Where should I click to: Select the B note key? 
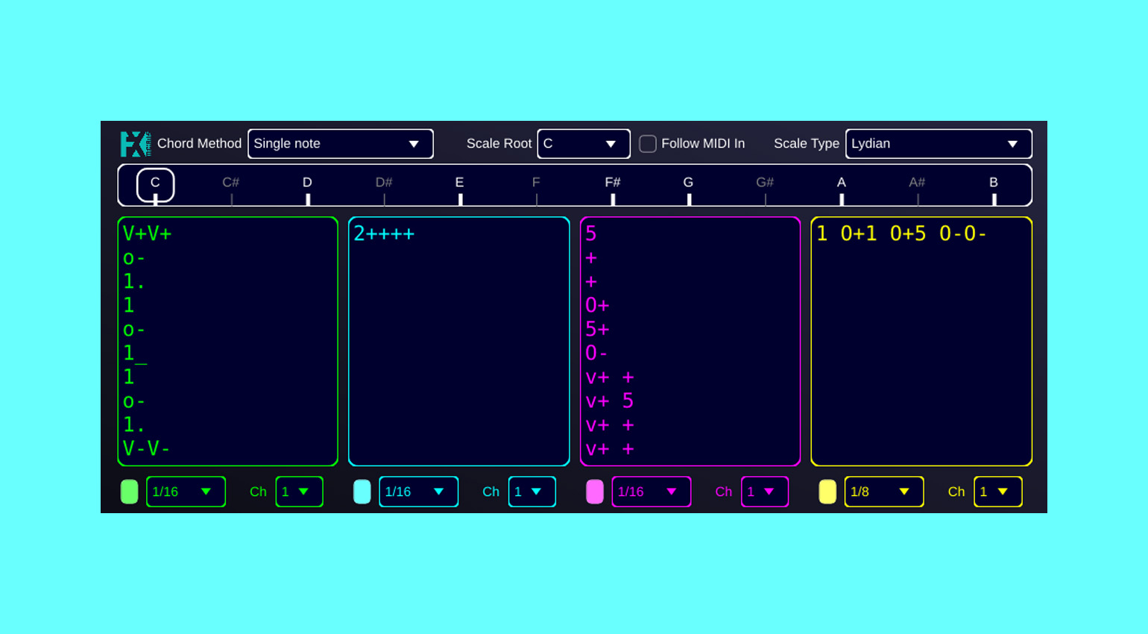coord(993,185)
